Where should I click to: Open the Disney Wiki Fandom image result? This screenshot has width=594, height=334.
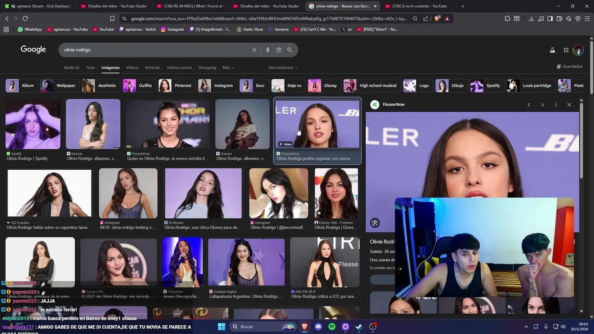(336, 193)
